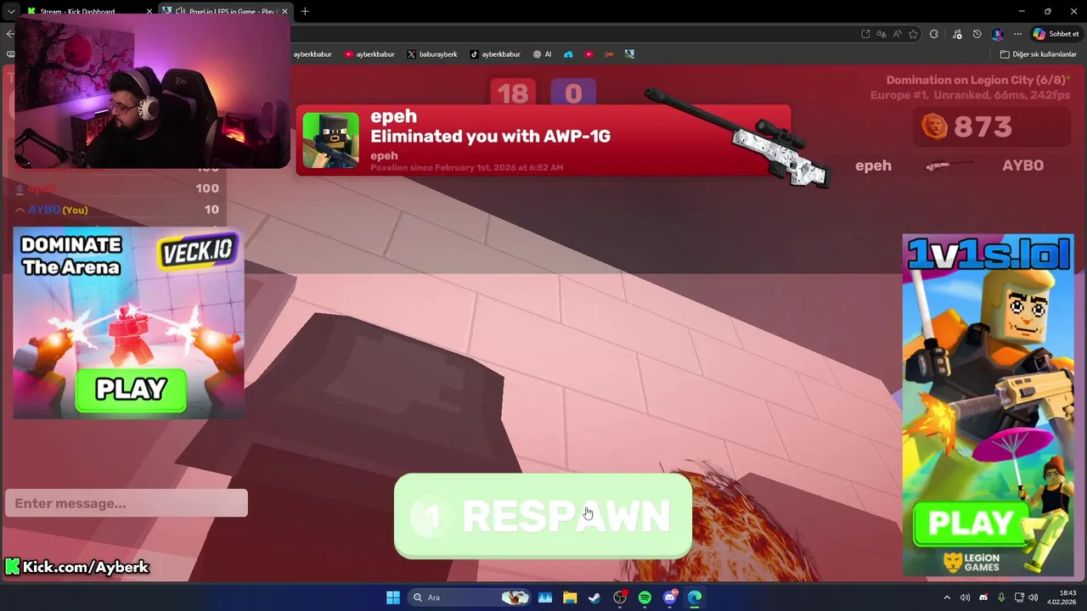Screen dimensions: 1087x611
Task: Open the X baburayberk bookmark
Action: point(431,54)
